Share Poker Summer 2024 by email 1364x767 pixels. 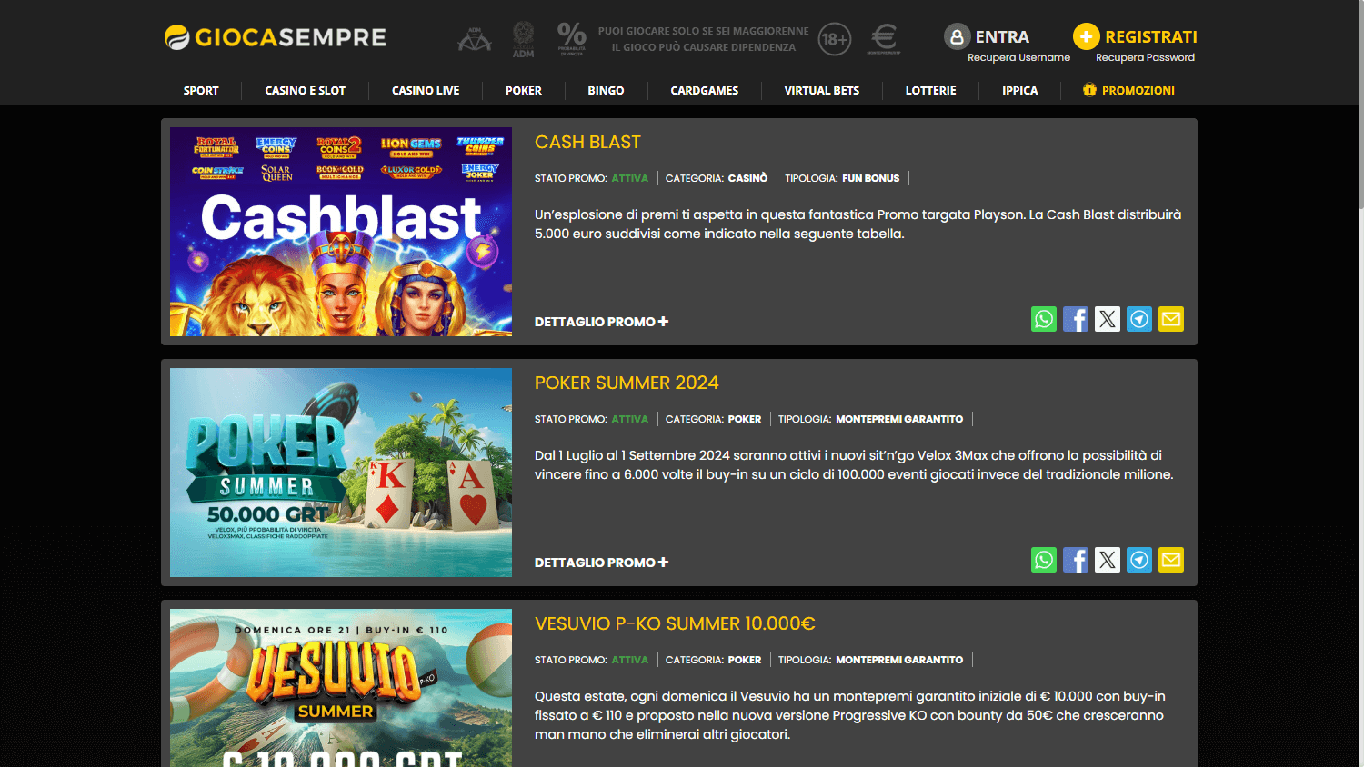[x=1171, y=560]
